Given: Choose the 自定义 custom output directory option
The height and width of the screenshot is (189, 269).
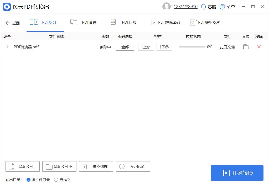Looking at the screenshot, I should pos(56,180).
